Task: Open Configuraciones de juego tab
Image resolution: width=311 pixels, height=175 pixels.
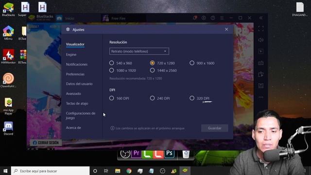Action: [x=81, y=116]
